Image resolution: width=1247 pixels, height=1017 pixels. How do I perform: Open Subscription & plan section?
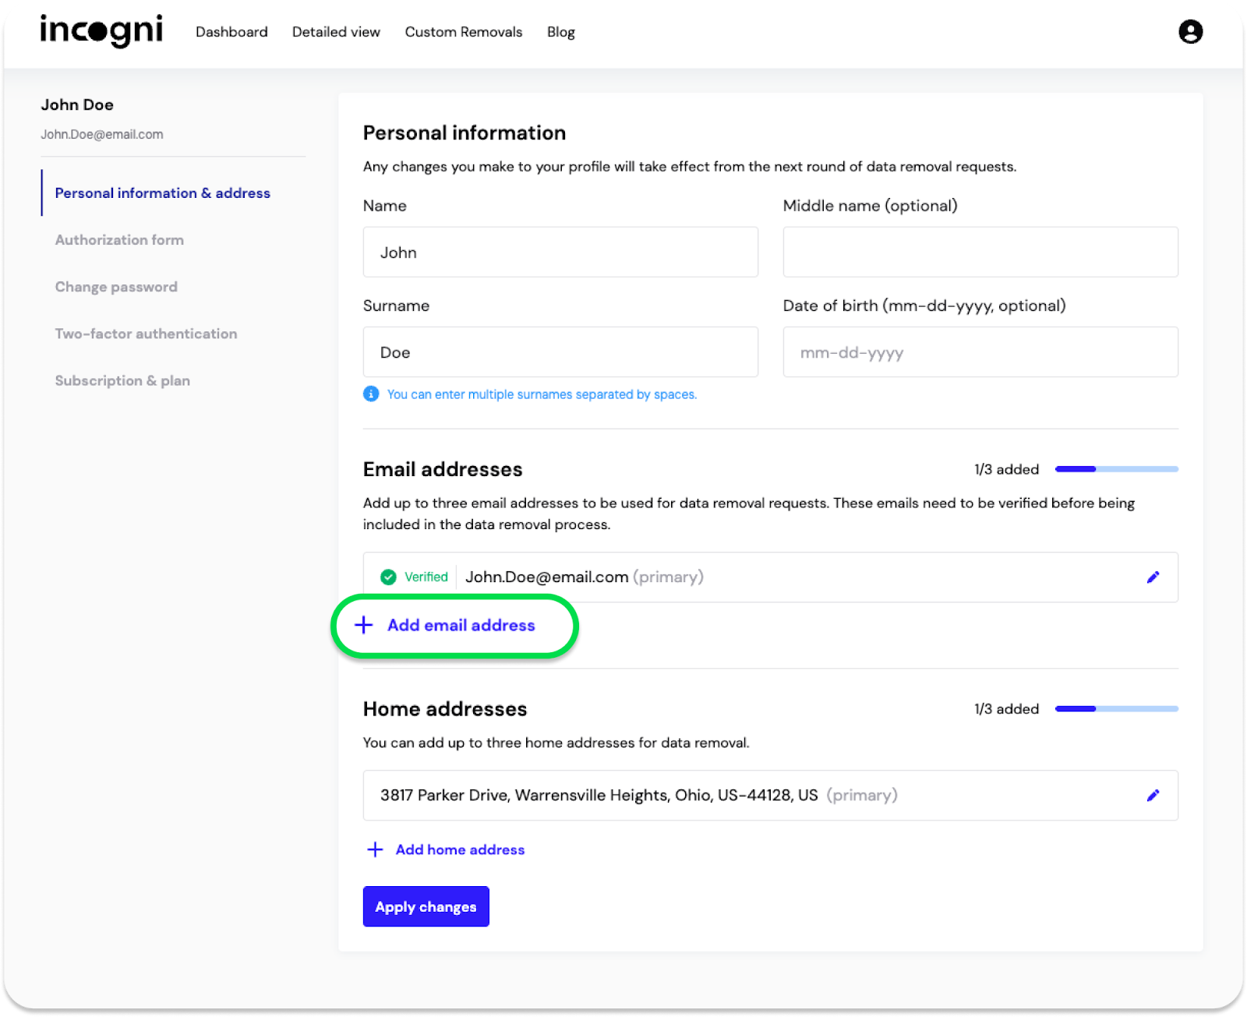[x=122, y=380]
